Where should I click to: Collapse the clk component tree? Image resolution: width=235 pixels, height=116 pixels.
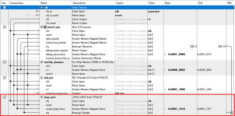pos(42,8)
